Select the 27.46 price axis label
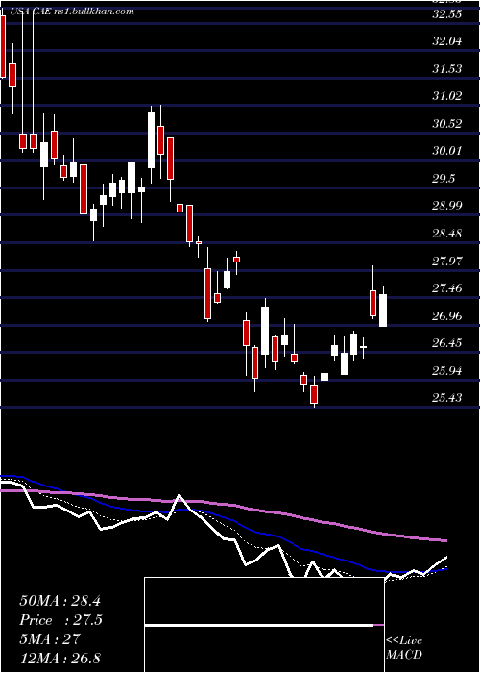 (x=447, y=288)
